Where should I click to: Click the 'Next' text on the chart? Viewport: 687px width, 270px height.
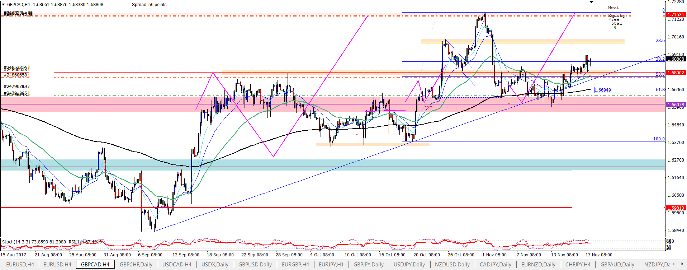[x=613, y=8]
